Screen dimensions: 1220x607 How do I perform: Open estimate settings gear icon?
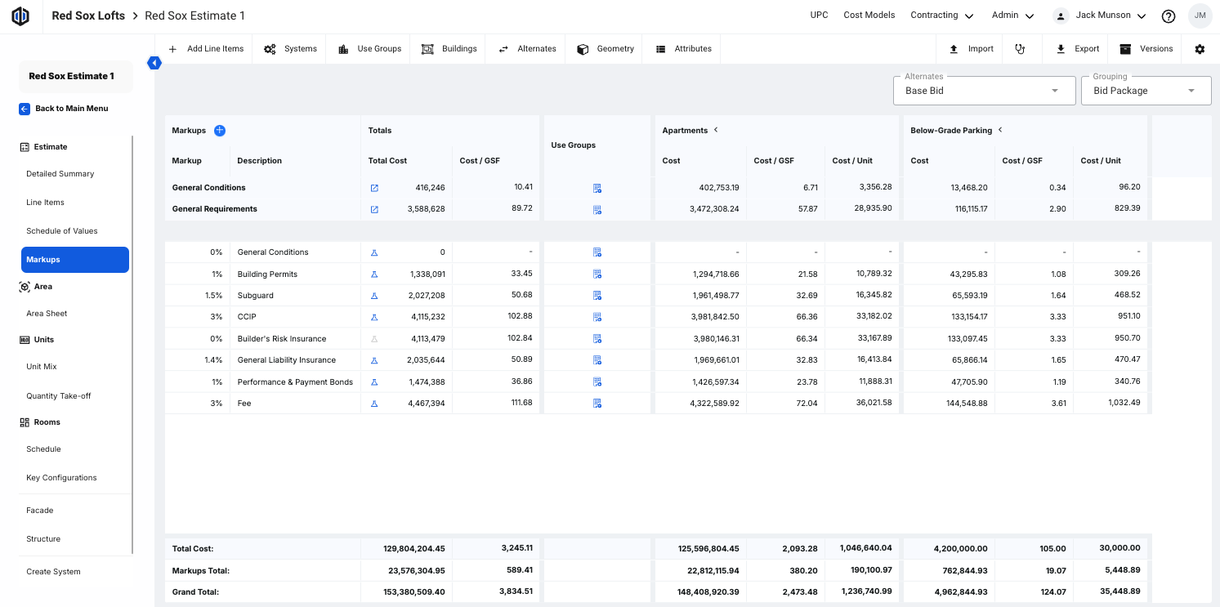1200,49
